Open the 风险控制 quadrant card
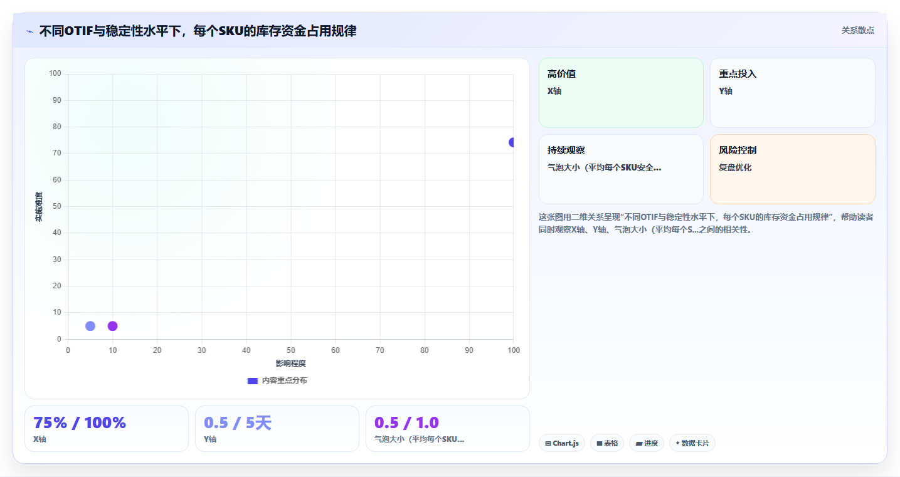 click(x=793, y=169)
